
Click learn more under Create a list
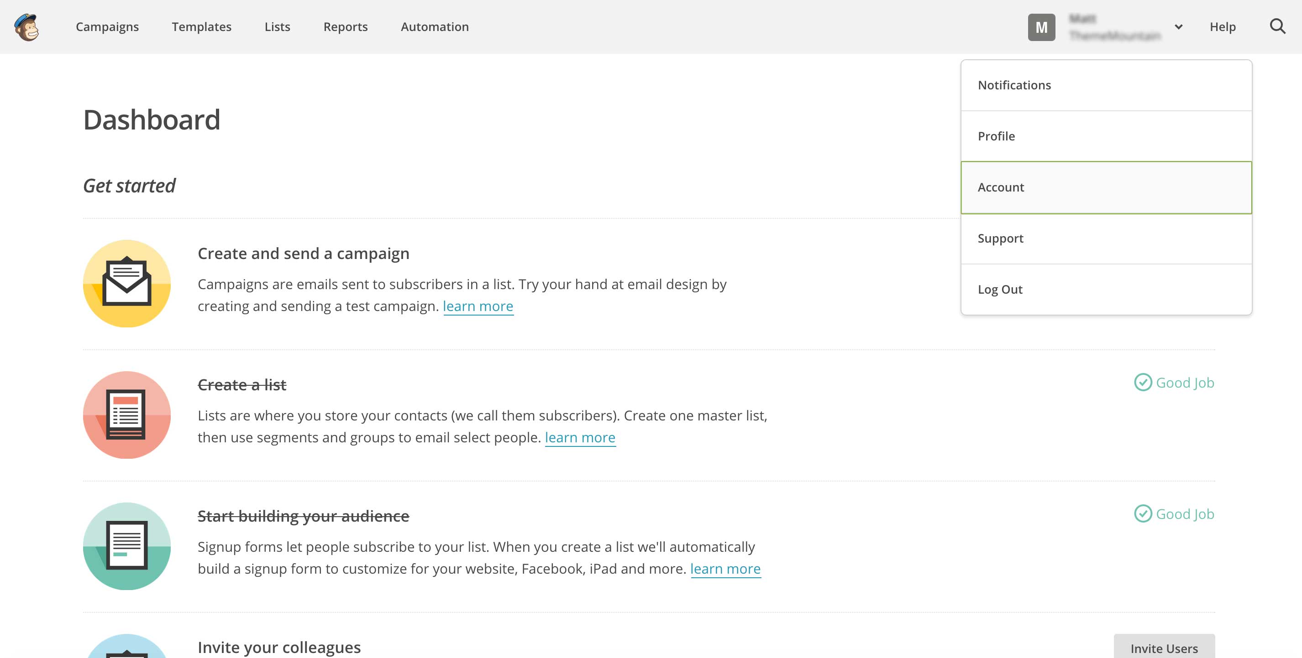(x=580, y=438)
